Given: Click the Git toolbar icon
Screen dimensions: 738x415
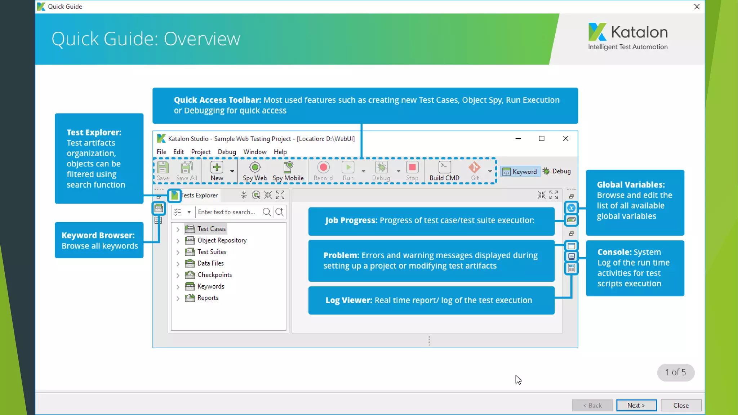Looking at the screenshot, I should pos(475,168).
